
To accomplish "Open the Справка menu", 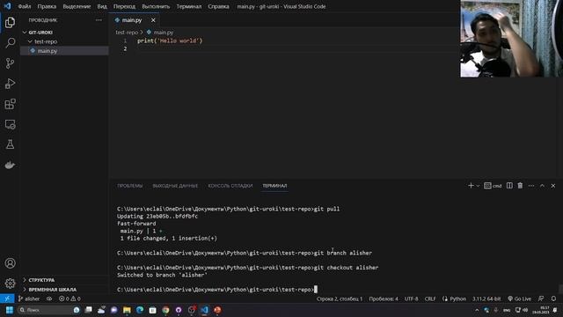I will [x=218, y=6].
